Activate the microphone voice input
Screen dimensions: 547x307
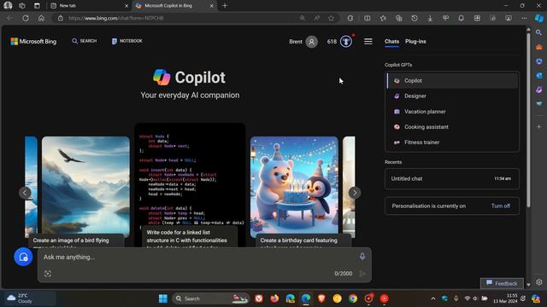[x=362, y=257]
